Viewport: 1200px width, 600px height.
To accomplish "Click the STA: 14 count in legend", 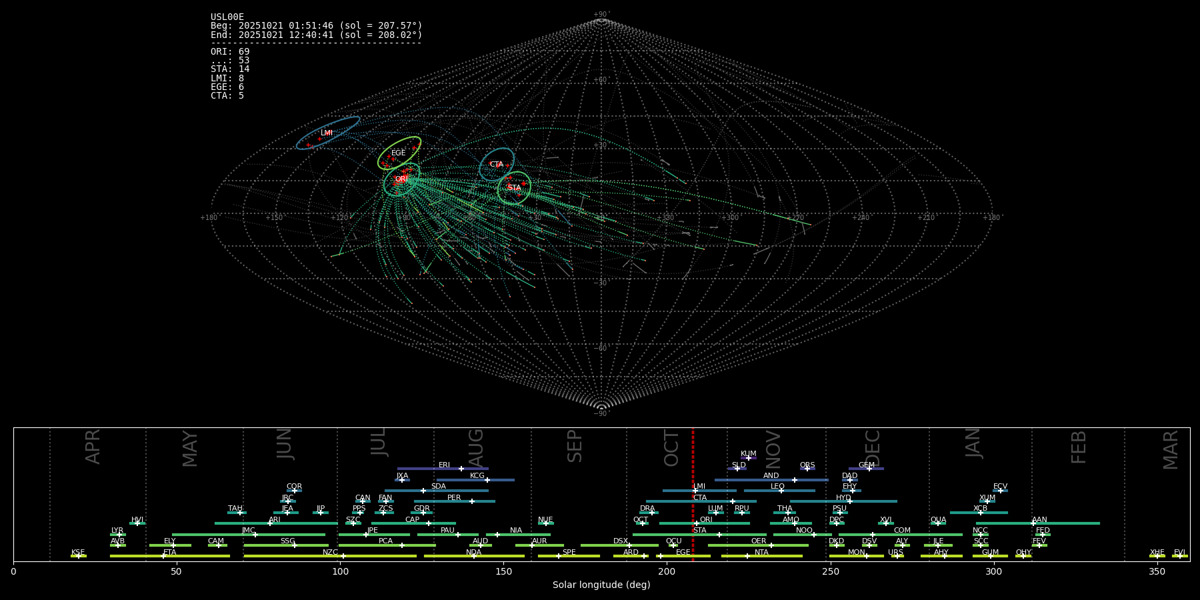I will (x=230, y=69).
